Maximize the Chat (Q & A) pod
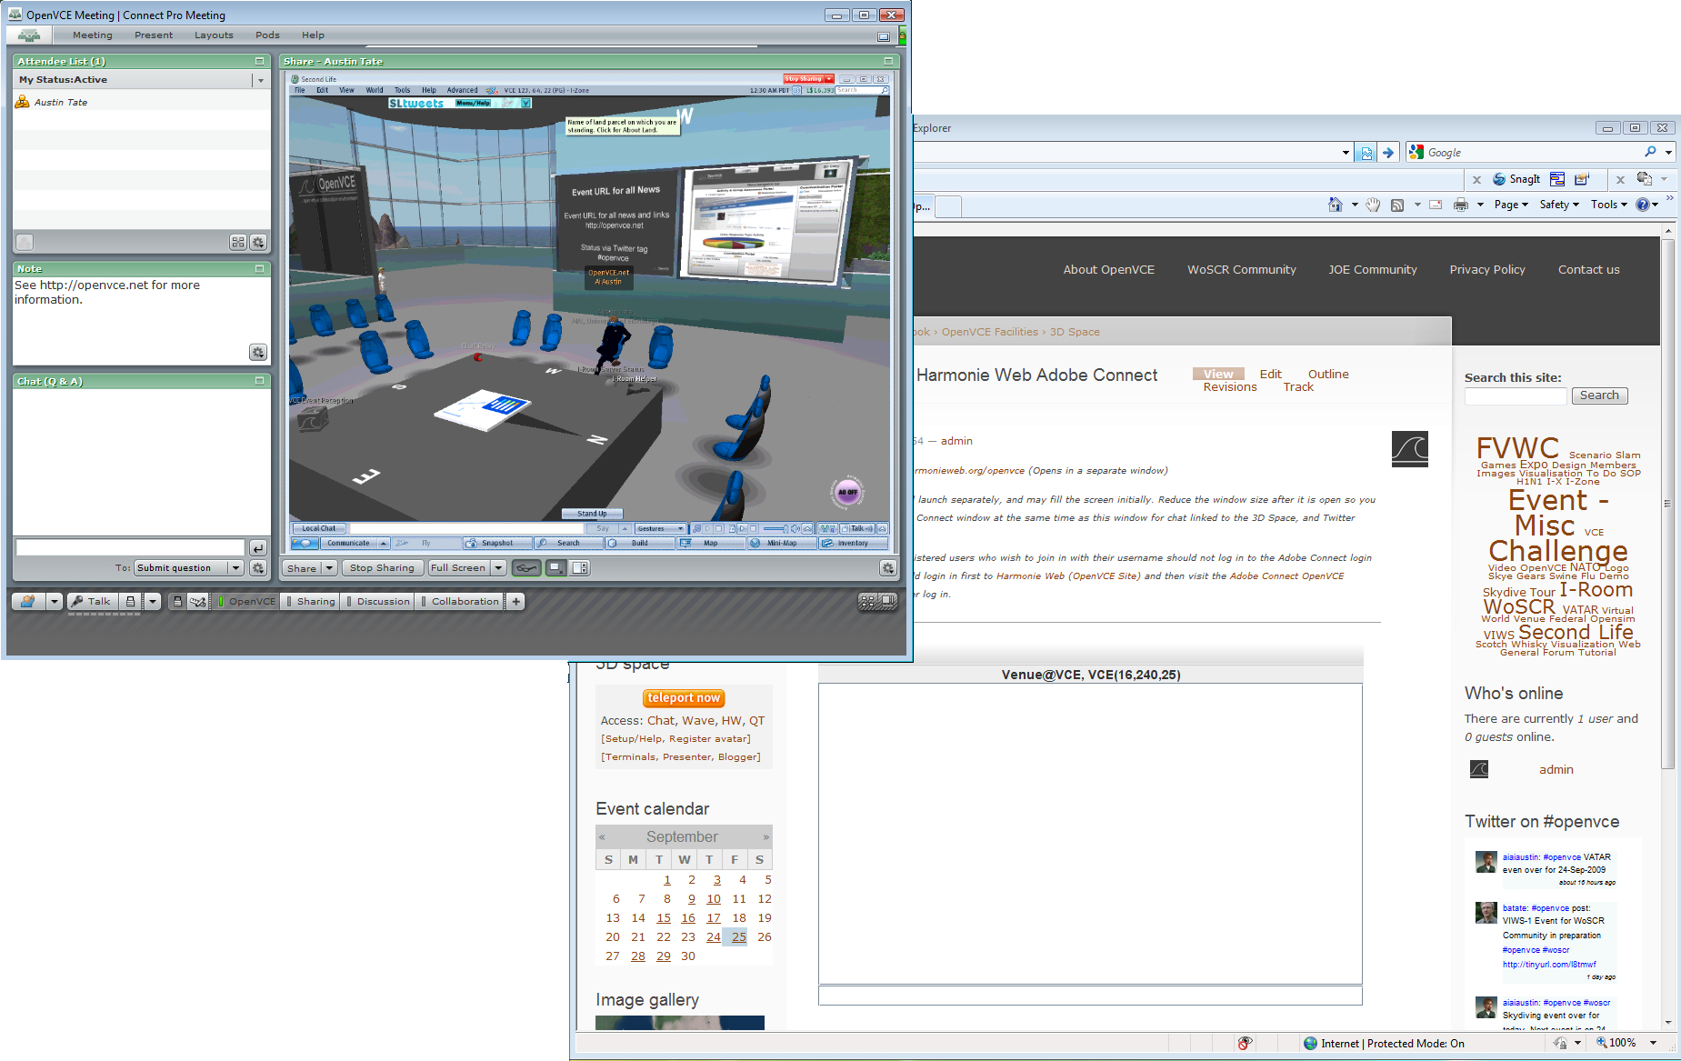This screenshot has height=1061, width=1681. tap(259, 382)
